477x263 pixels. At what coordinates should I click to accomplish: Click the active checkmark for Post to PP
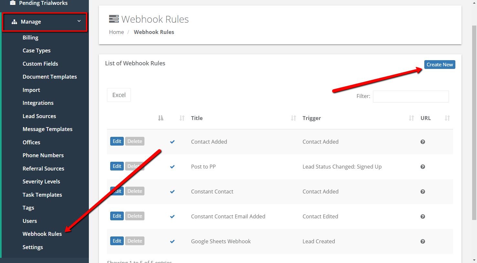[x=172, y=166]
